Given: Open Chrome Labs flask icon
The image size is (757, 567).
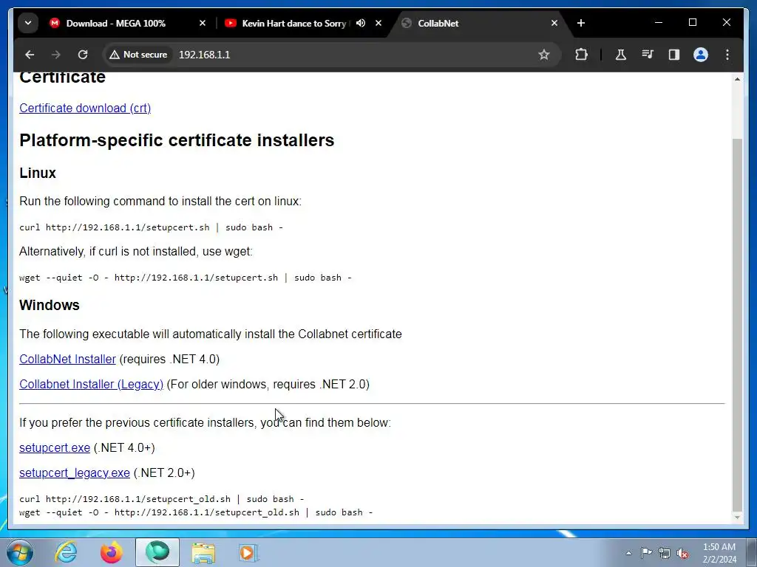Looking at the screenshot, I should pos(621,55).
